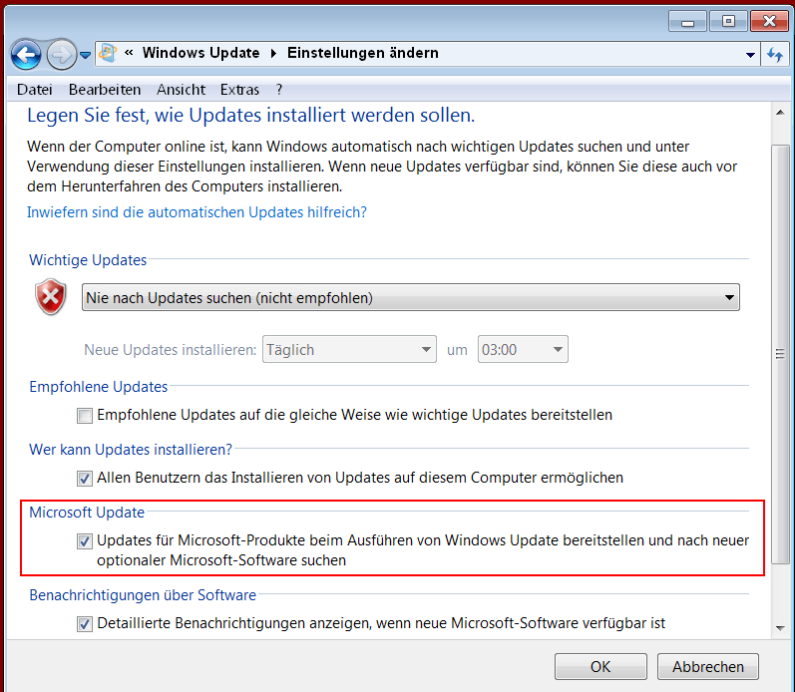Show parent locations via double chevron

(129, 52)
